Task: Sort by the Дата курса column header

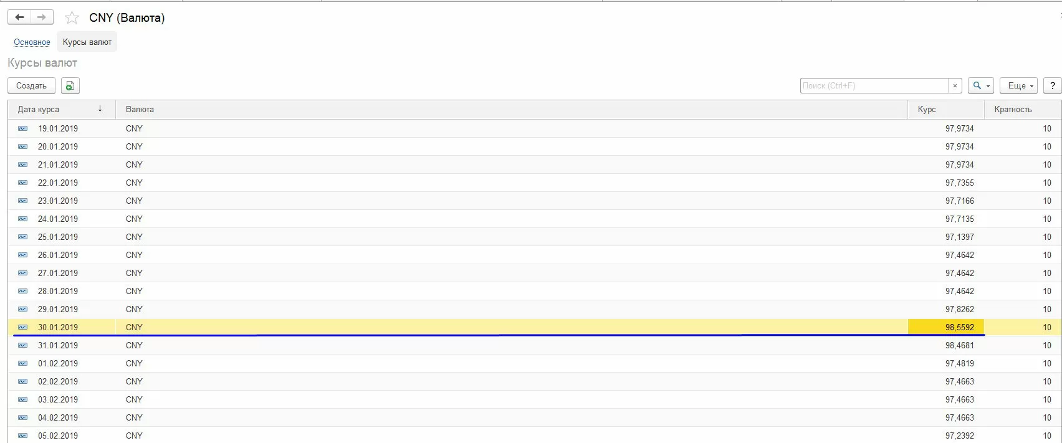Action: [x=39, y=110]
